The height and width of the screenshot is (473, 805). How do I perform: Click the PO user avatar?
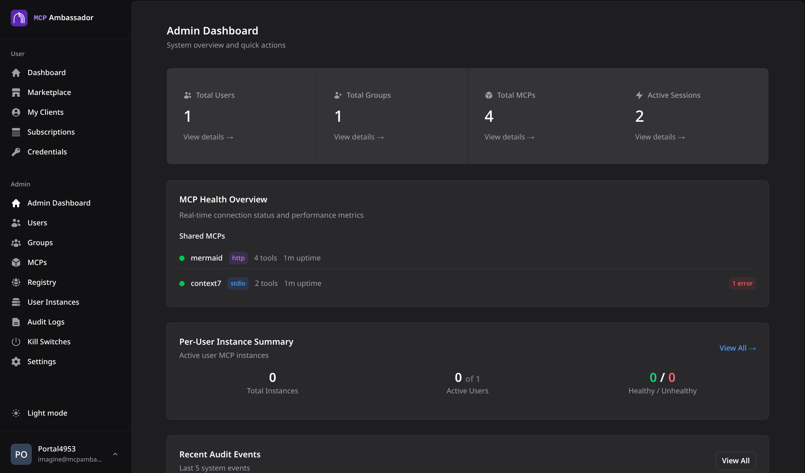[21, 454]
